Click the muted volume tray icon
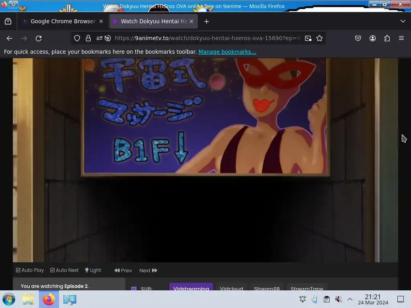Image resolution: width=411 pixels, height=308 pixels. [x=338, y=299]
